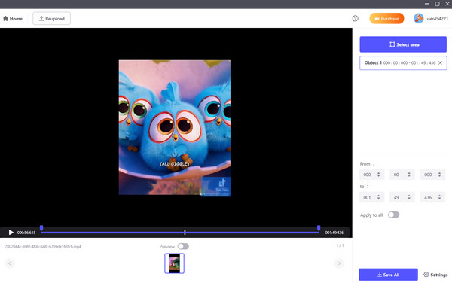Viewport: 452px width, 283px height.
Task: Click the Settings gear icon
Action: (x=426, y=275)
